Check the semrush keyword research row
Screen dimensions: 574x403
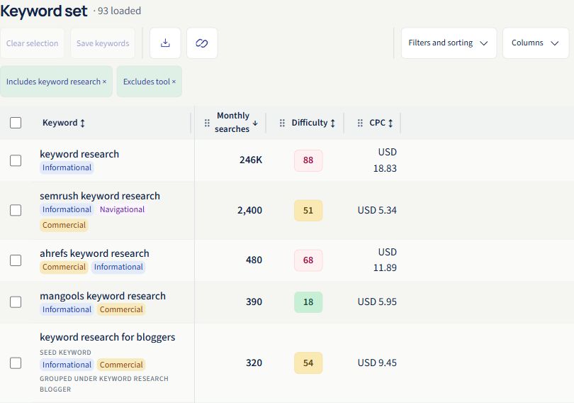(16, 210)
